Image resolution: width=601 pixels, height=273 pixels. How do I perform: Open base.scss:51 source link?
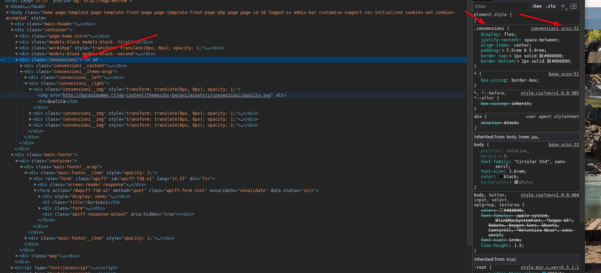click(x=564, y=74)
